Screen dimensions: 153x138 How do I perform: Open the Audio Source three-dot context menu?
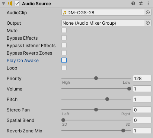pos(148,3)
